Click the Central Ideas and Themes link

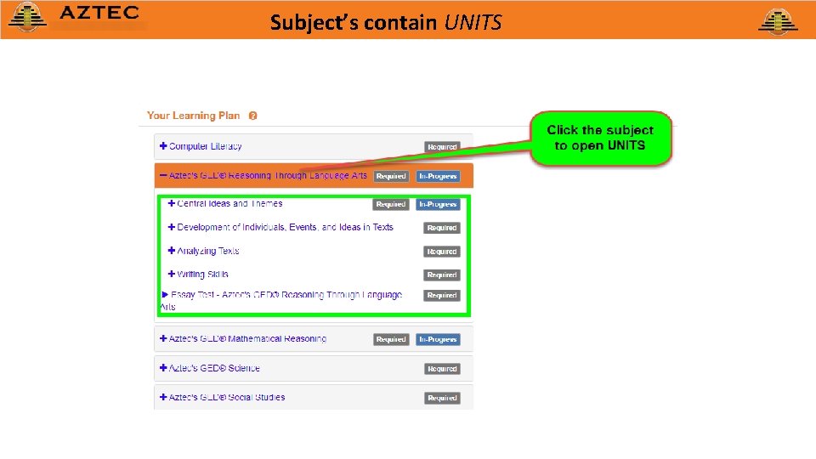229,203
